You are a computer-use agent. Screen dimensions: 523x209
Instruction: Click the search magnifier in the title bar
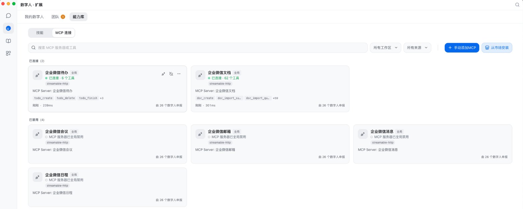pos(517,5)
